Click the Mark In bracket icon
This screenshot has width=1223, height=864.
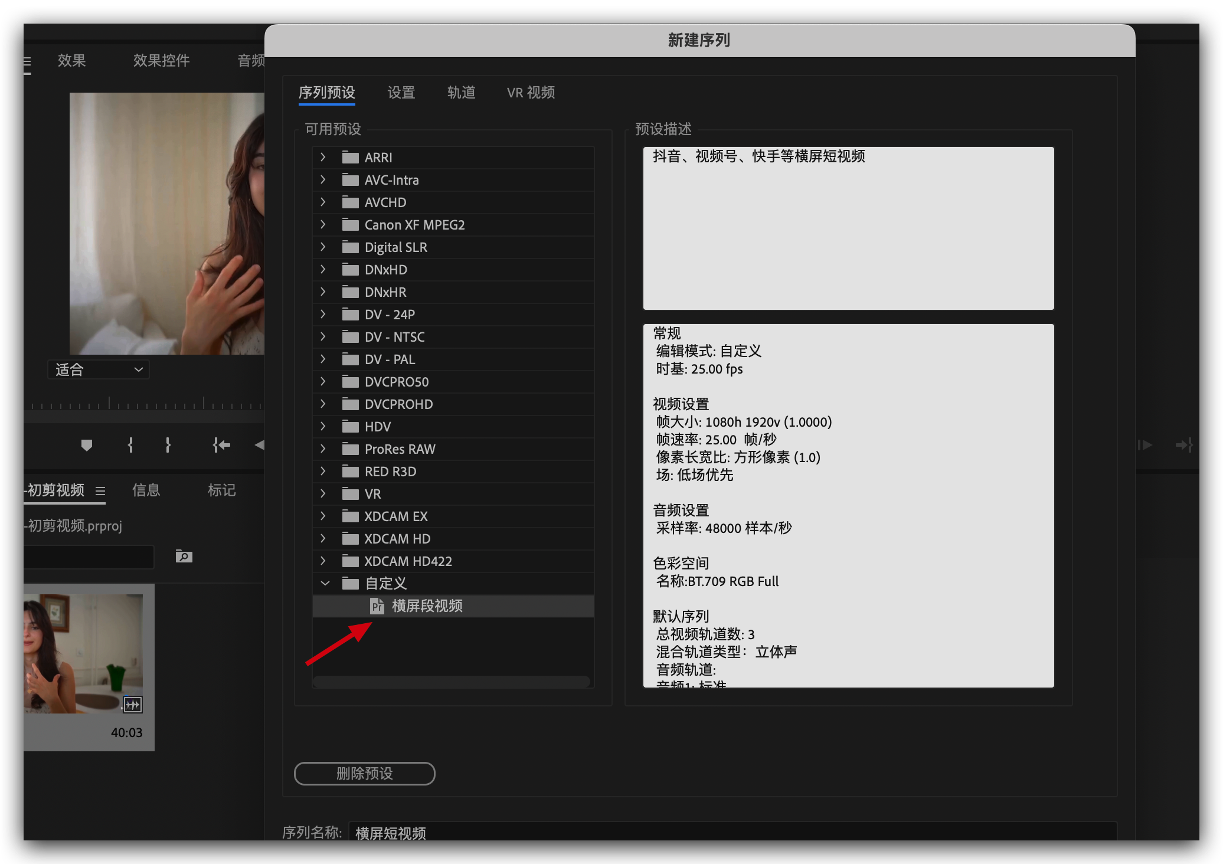coord(130,445)
